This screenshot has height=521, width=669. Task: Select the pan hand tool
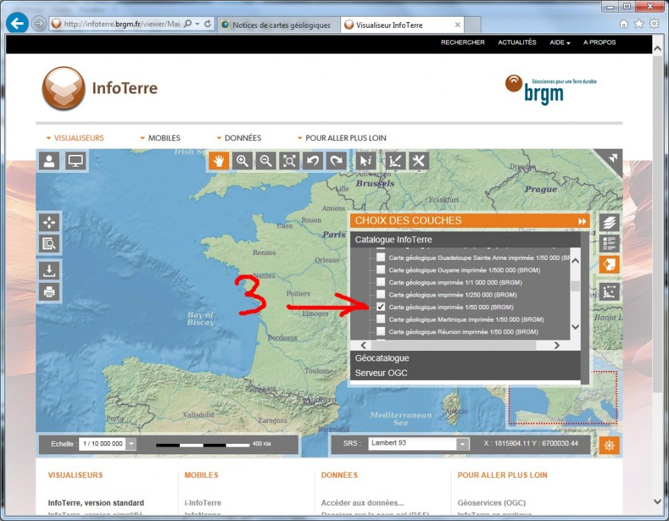click(219, 161)
